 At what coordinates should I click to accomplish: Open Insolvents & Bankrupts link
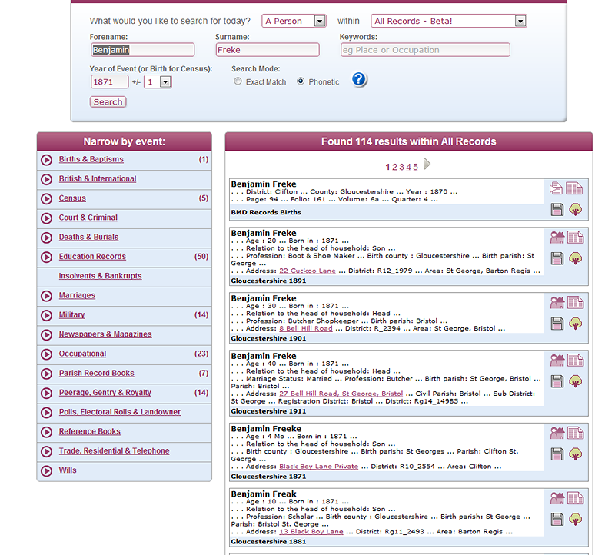(x=100, y=276)
